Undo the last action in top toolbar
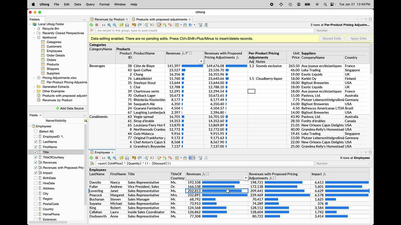Screen dimensions: 401x225 coord(134,25)
